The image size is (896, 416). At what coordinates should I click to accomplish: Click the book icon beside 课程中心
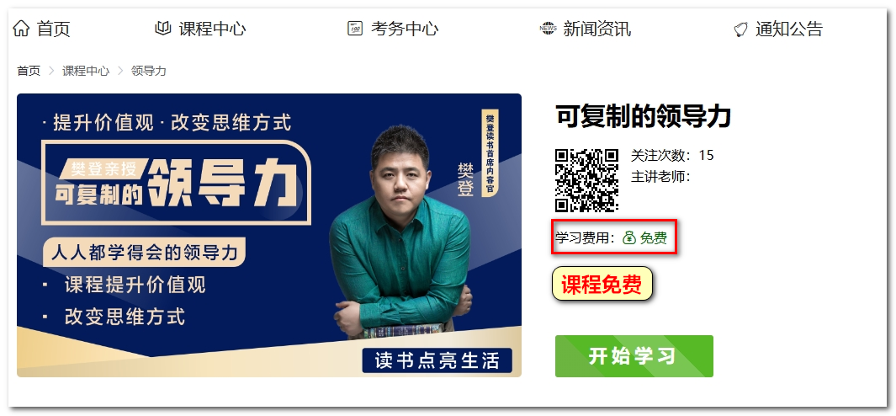(x=163, y=28)
